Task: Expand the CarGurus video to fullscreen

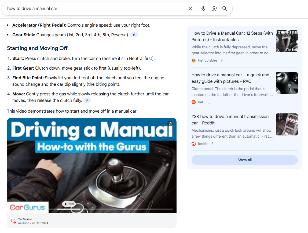Action: click(x=170, y=124)
